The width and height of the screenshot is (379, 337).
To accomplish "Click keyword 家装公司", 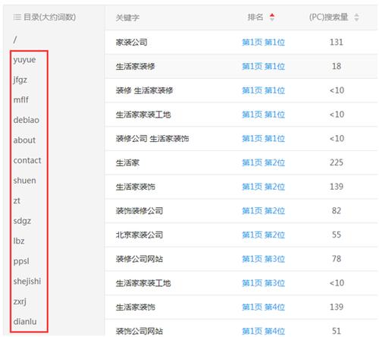I will [x=131, y=42].
